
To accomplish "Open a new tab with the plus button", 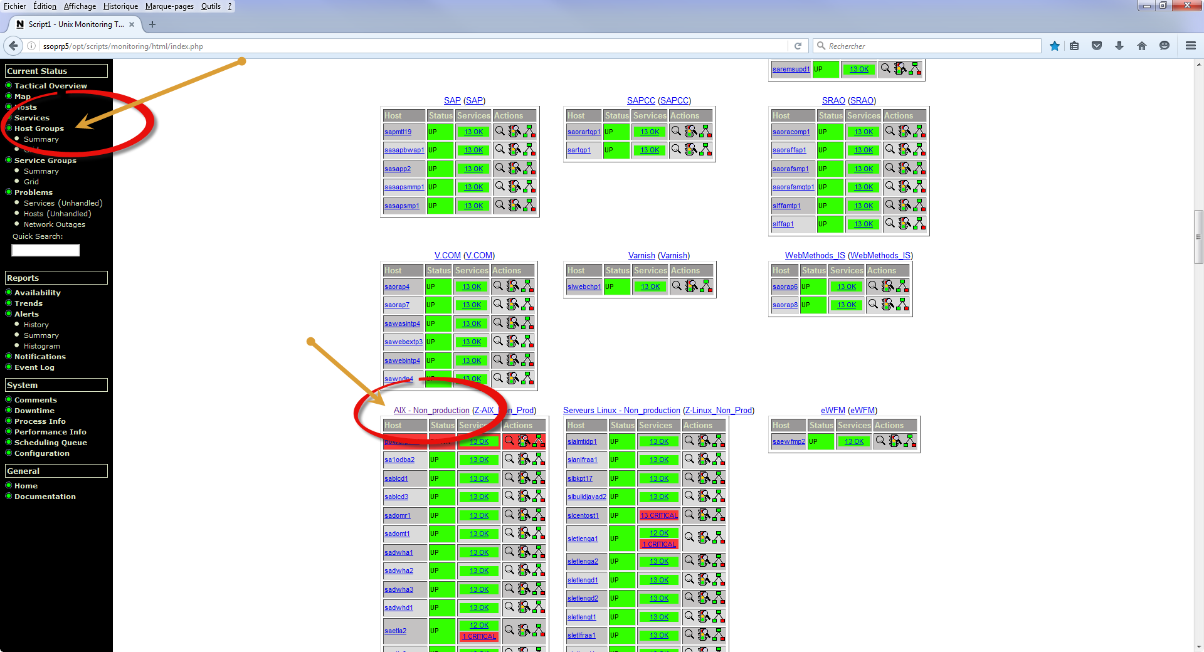I will tap(152, 24).
